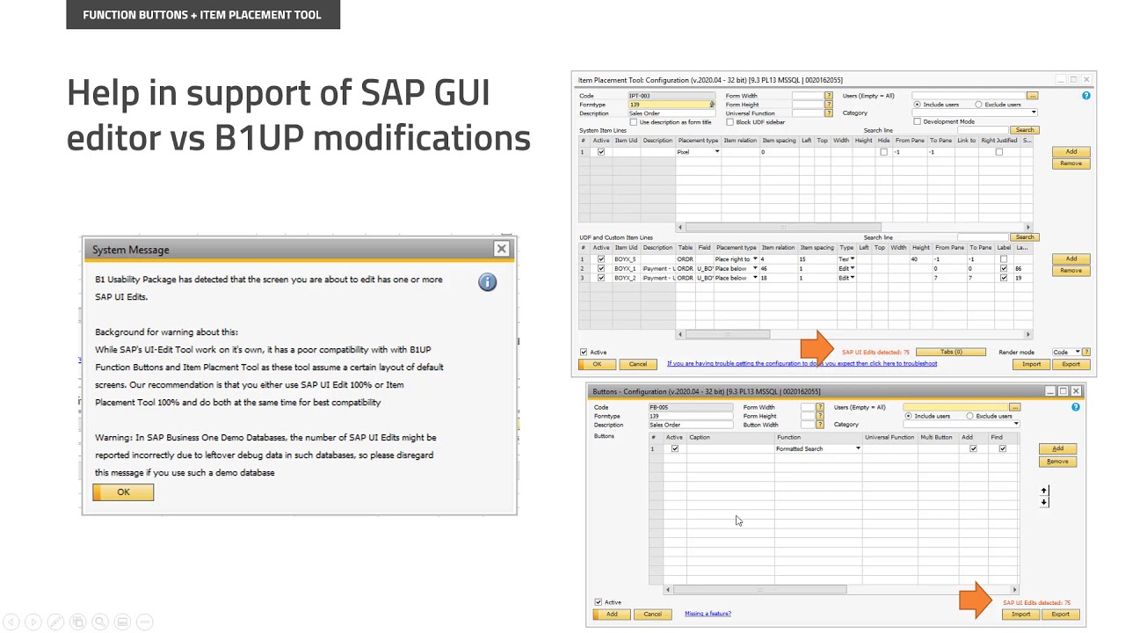The width and height of the screenshot is (1125, 633).
Task: Toggle Label checkbox in BOYX_1 row
Action: point(1004,268)
